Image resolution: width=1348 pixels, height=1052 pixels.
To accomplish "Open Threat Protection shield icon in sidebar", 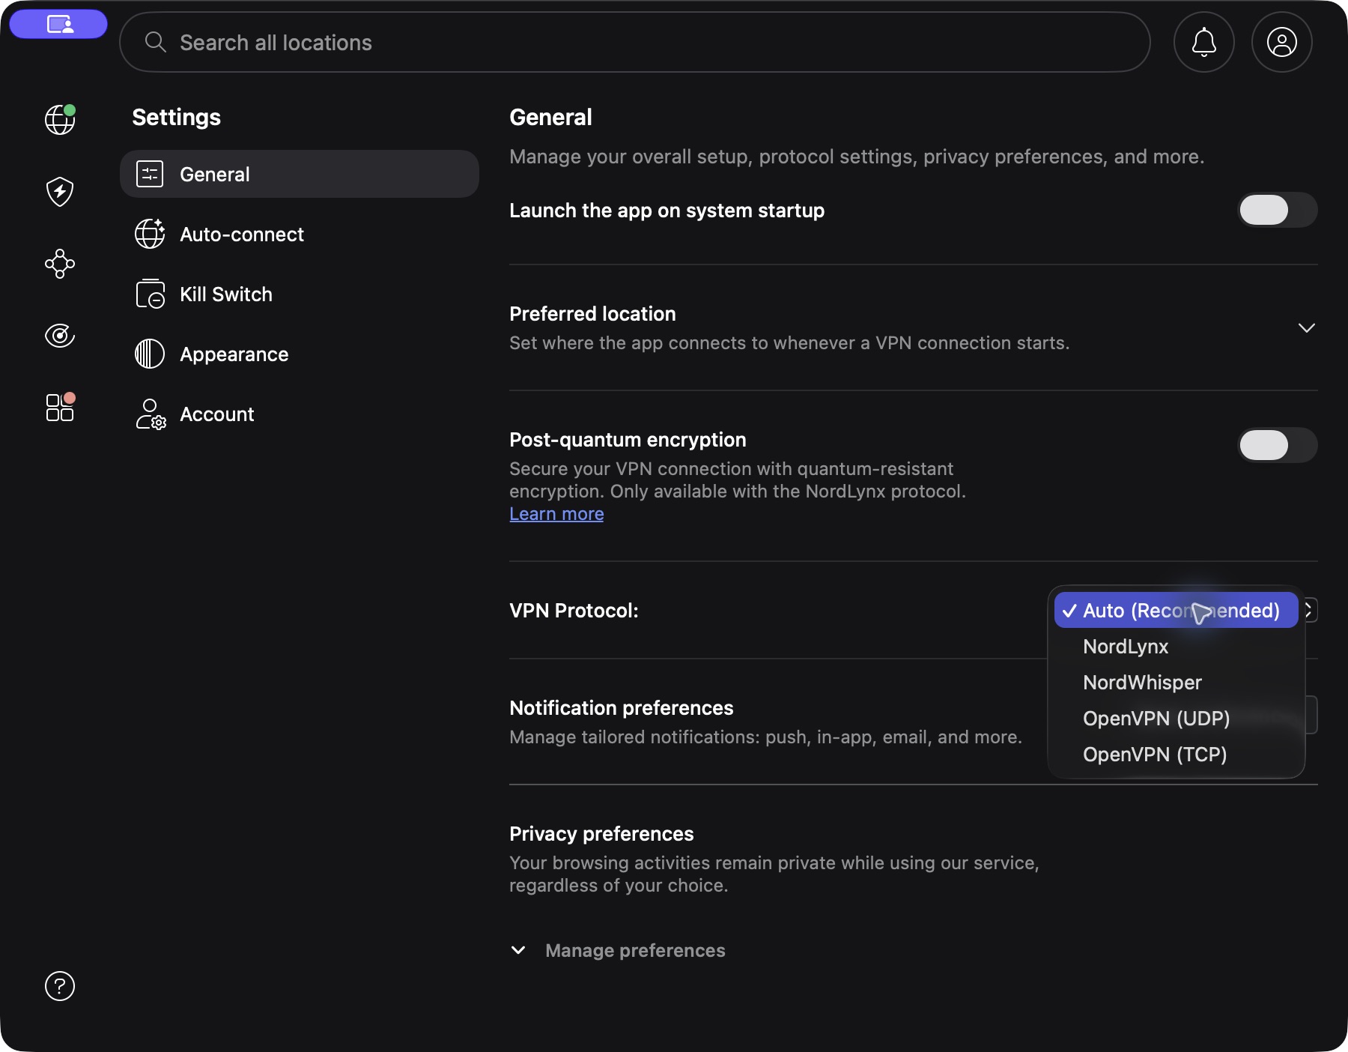I will tap(60, 192).
